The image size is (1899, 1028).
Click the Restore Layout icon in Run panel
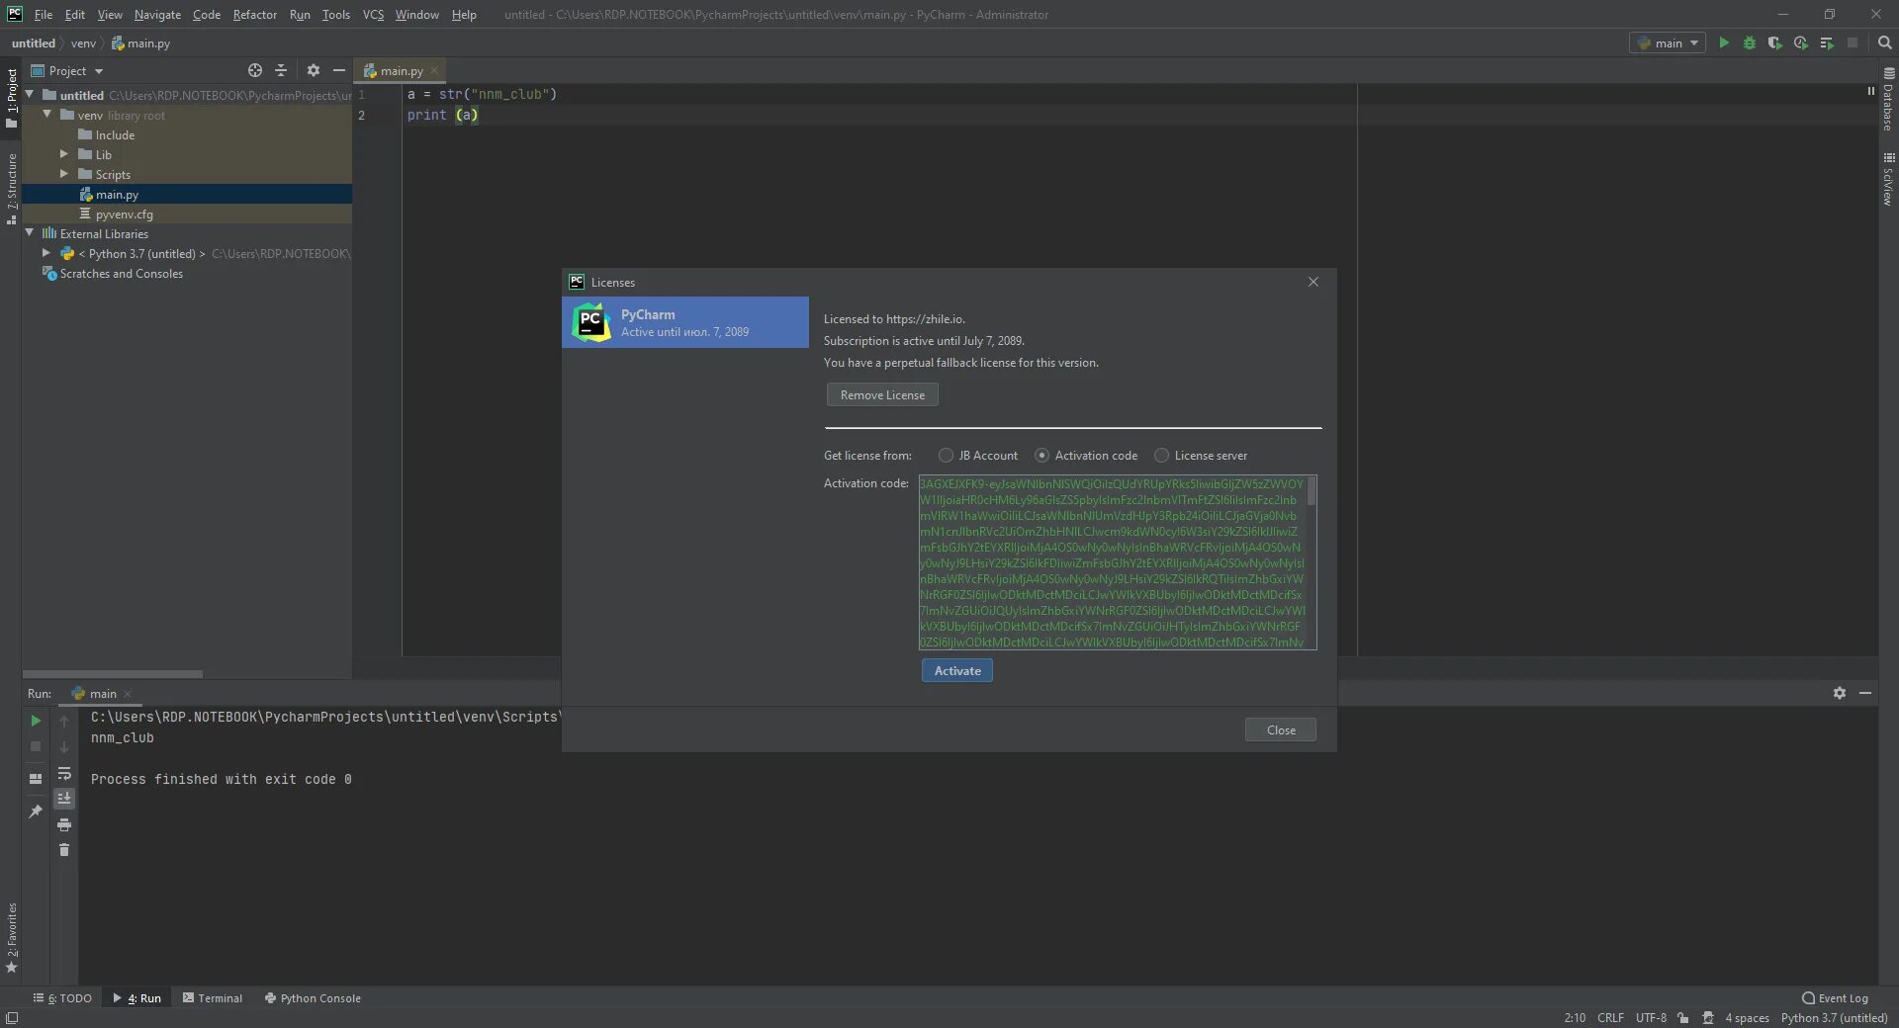coord(36,779)
